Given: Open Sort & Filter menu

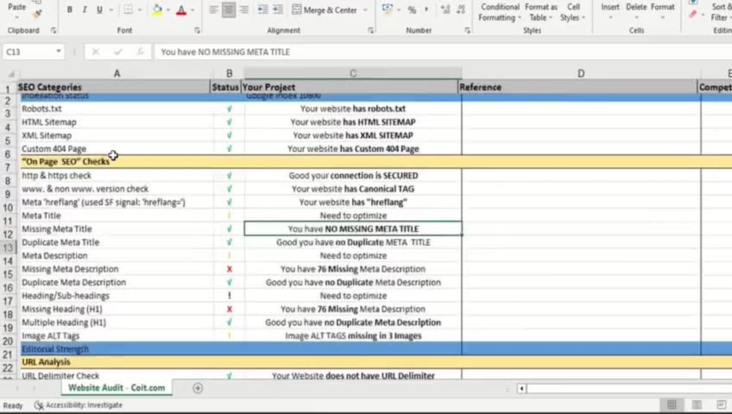Looking at the screenshot, I should click(x=720, y=12).
